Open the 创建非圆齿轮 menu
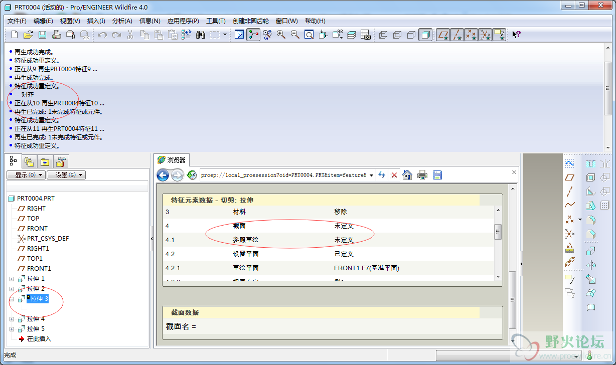The width and height of the screenshot is (616, 365). pyautogui.click(x=251, y=21)
